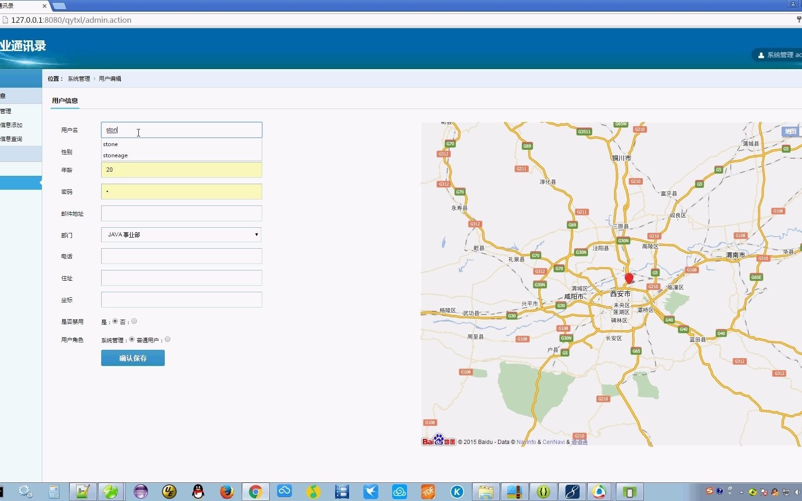Click the 用户编辑 breadcrumb link

point(110,79)
